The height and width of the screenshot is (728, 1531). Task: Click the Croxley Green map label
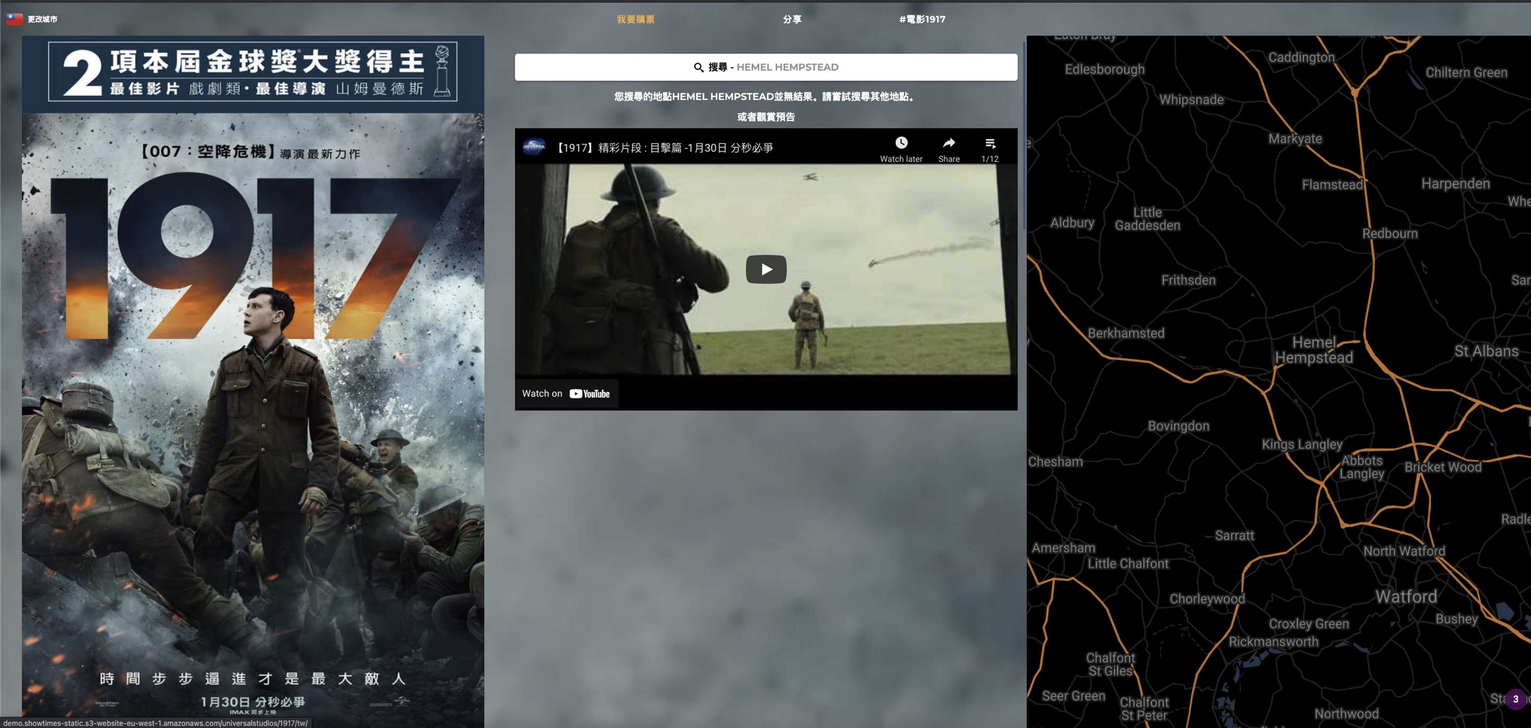pyautogui.click(x=1308, y=623)
